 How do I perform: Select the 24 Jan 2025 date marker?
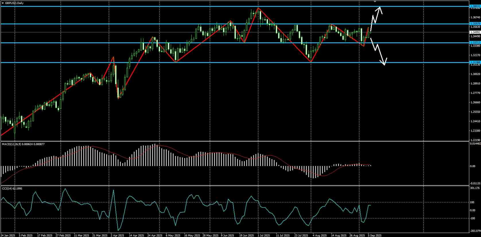(8, 235)
